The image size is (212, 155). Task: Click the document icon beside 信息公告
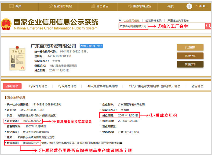(93, 6)
